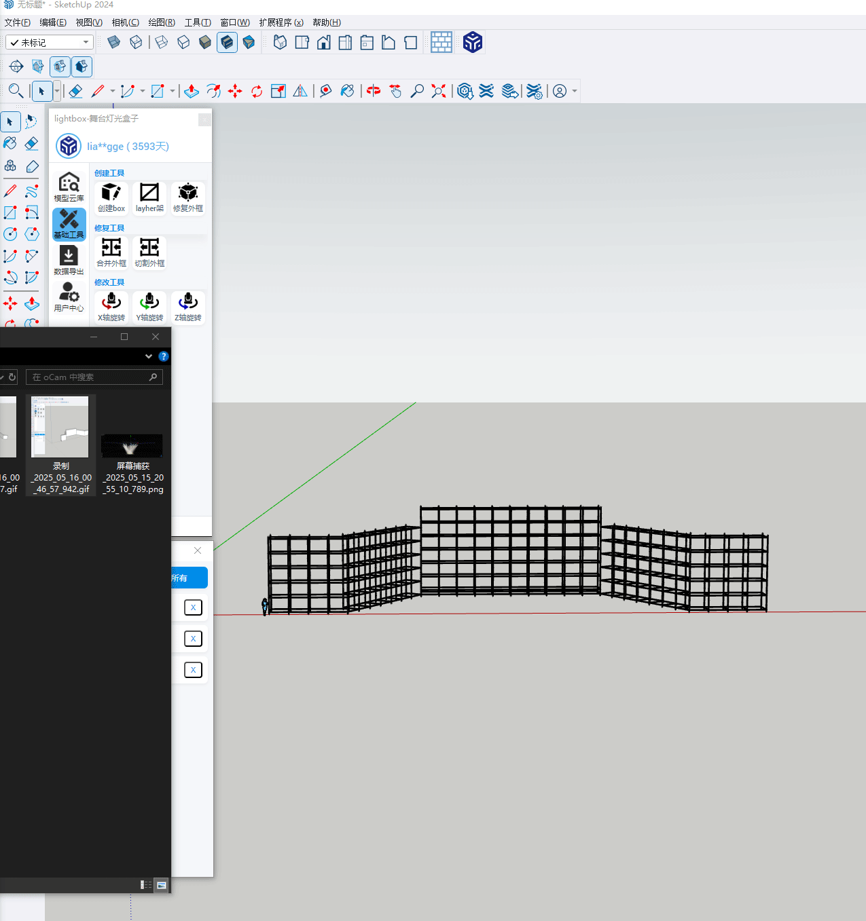Screen dimensions: 866x921
Task: Click the Zoom Extents icon
Action: tap(439, 91)
